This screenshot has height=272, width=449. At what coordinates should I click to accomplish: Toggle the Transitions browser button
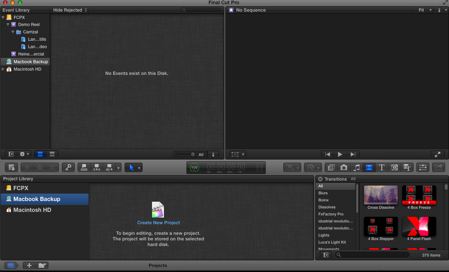(x=369, y=168)
